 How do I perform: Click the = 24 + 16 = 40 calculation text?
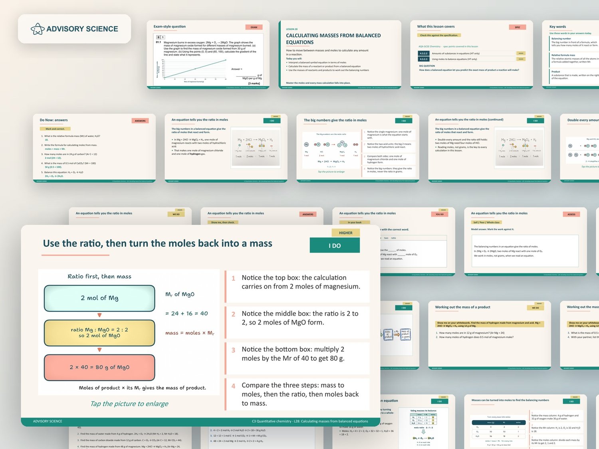(186, 313)
